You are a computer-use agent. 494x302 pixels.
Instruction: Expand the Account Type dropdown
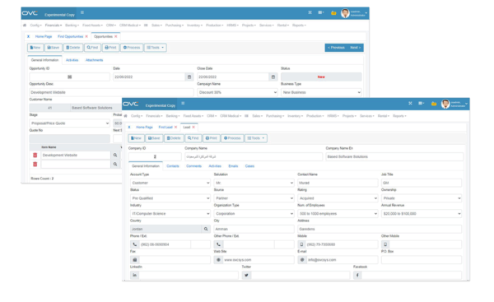pos(170,183)
